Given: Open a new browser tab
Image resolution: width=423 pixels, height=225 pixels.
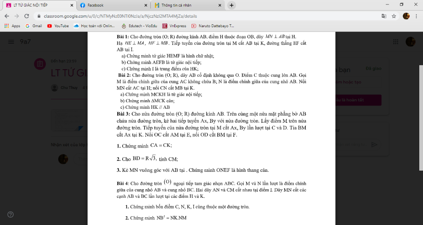Looking at the screenshot, I should (x=231, y=5).
